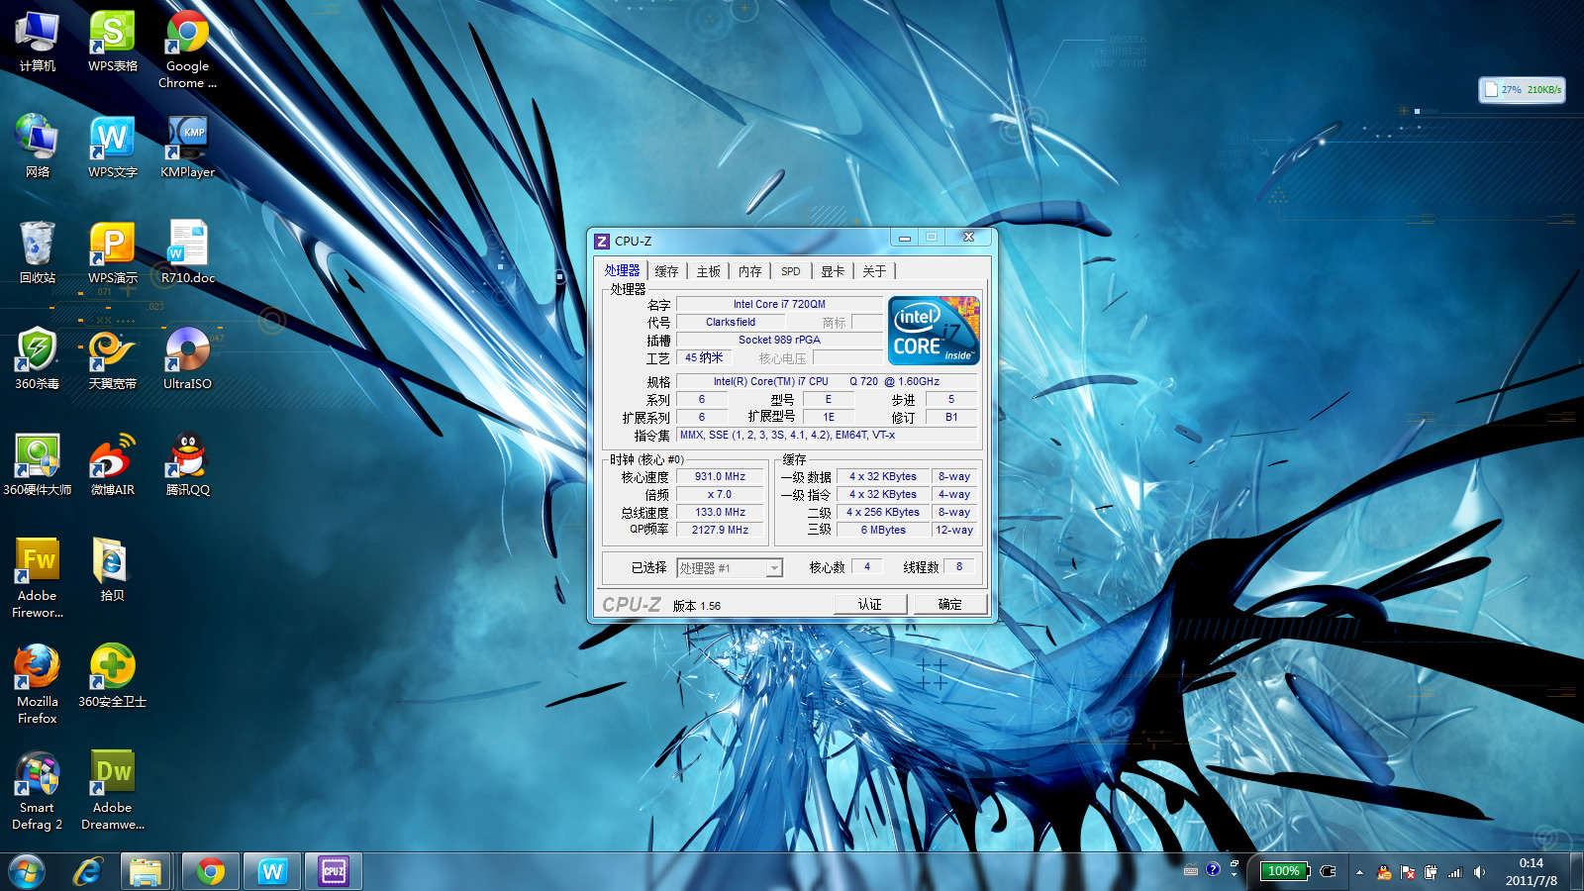Launch WPS文字 desktop shortcut
Screen dimensions: 1584x891
tap(113, 146)
